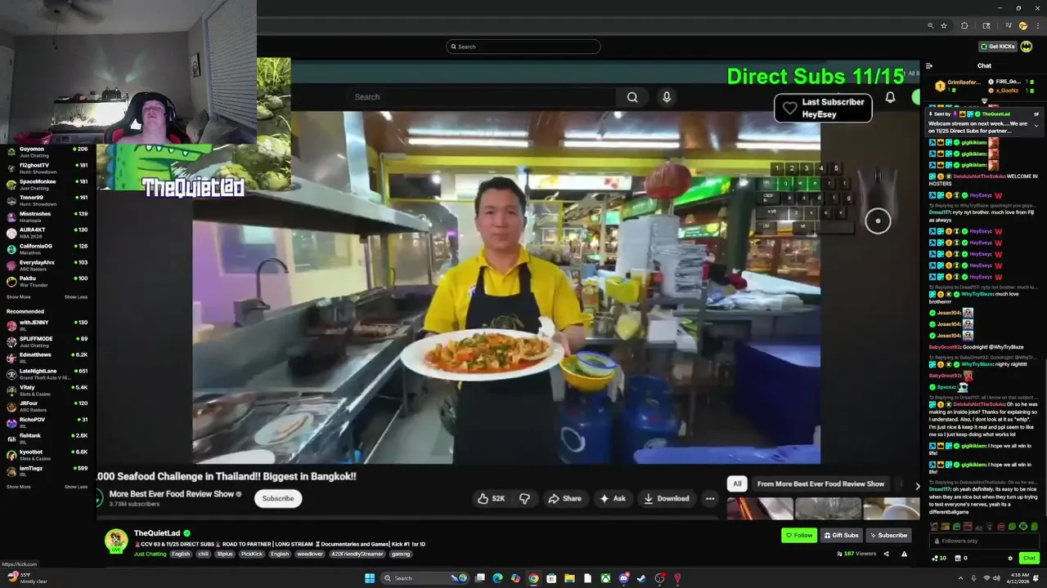
Task: Click the channel points balance showing 10
Action: pyautogui.click(x=938, y=559)
